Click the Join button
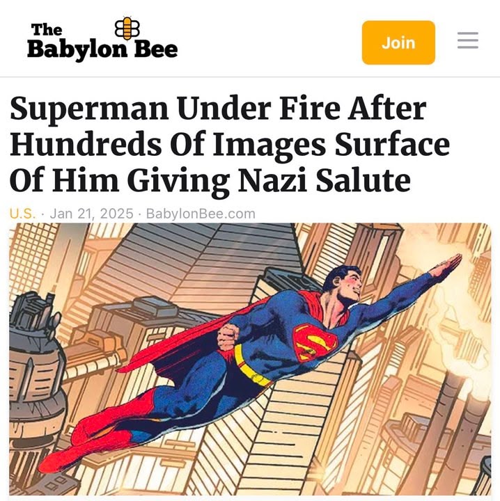The image size is (500, 501). pyautogui.click(x=398, y=42)
